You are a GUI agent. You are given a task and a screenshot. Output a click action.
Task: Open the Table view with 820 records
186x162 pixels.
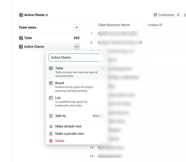coord(49,38)
